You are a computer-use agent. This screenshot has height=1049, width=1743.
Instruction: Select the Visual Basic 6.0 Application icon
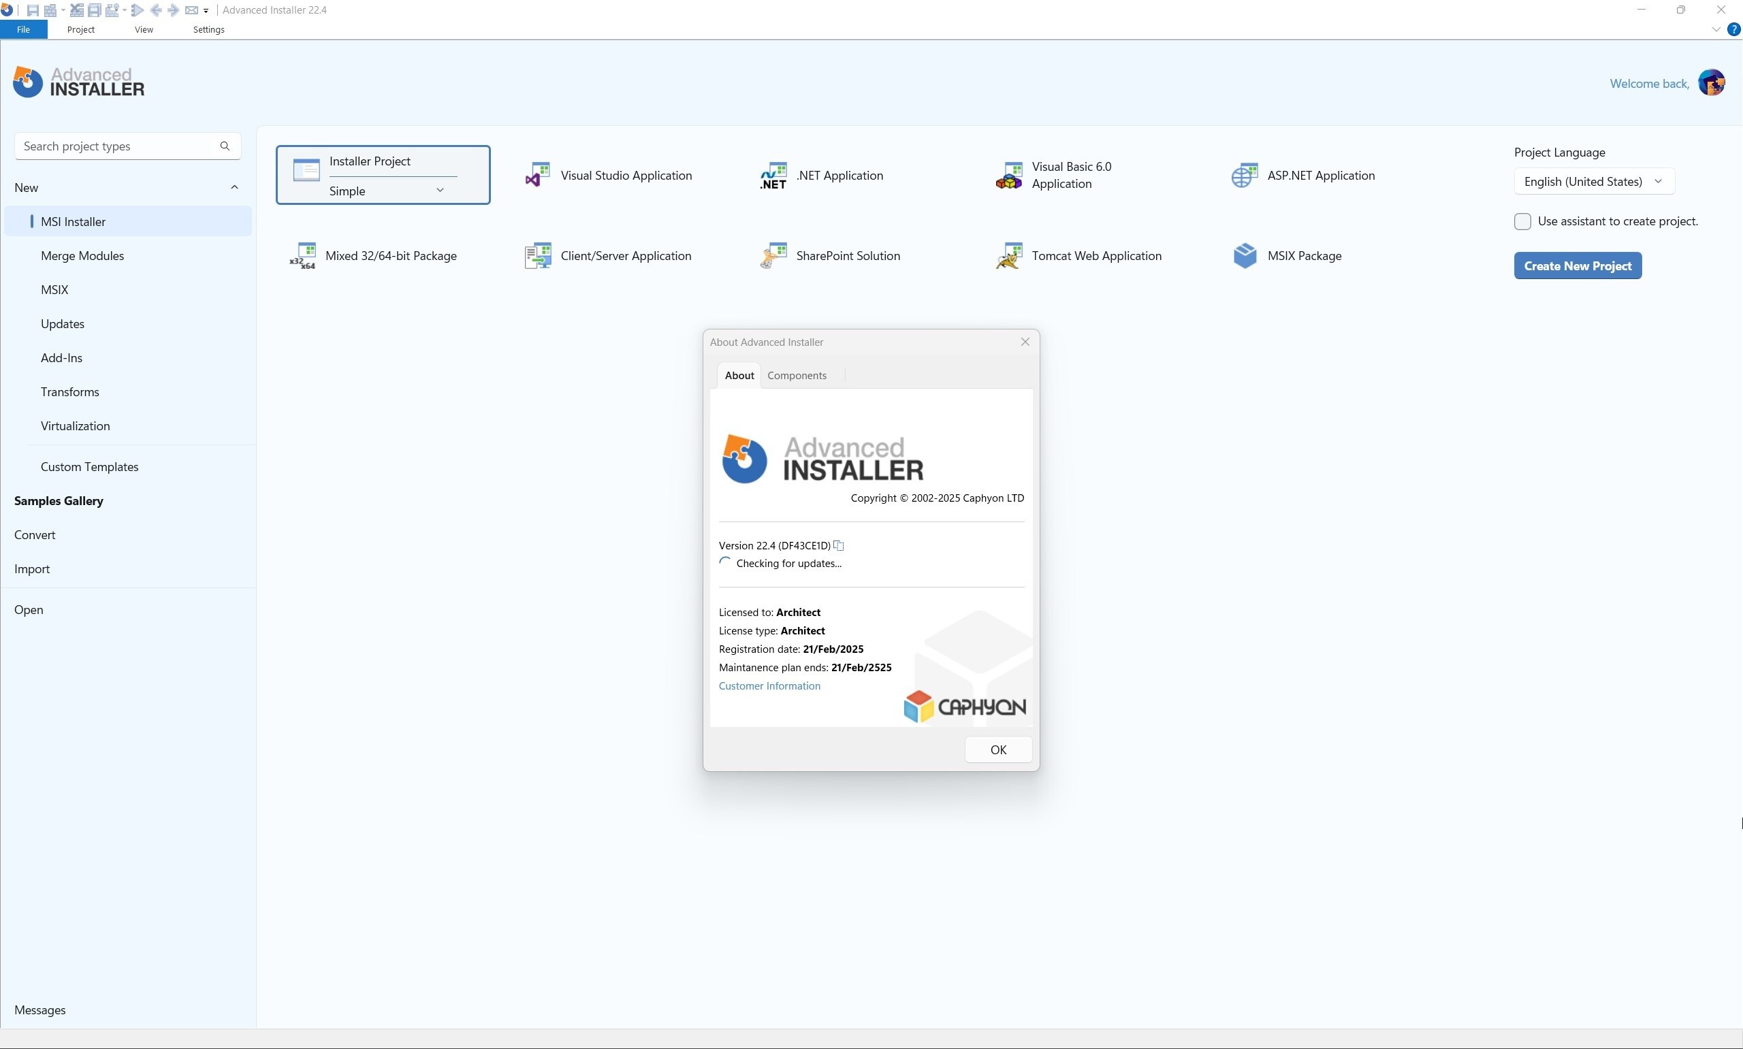pos(1008,176)
